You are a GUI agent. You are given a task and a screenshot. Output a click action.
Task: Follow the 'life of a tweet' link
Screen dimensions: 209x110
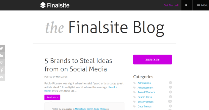112,87
